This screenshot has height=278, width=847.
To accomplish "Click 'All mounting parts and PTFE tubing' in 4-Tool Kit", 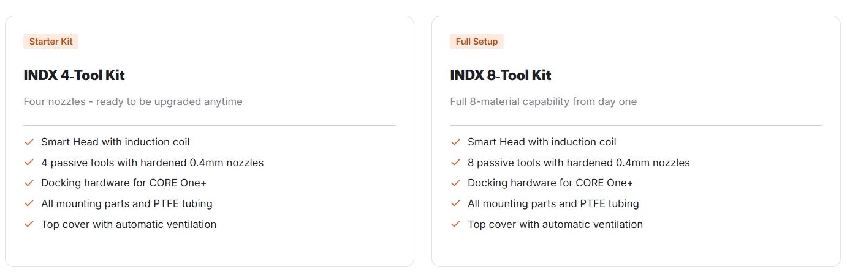I will click(x=127, y=204).
